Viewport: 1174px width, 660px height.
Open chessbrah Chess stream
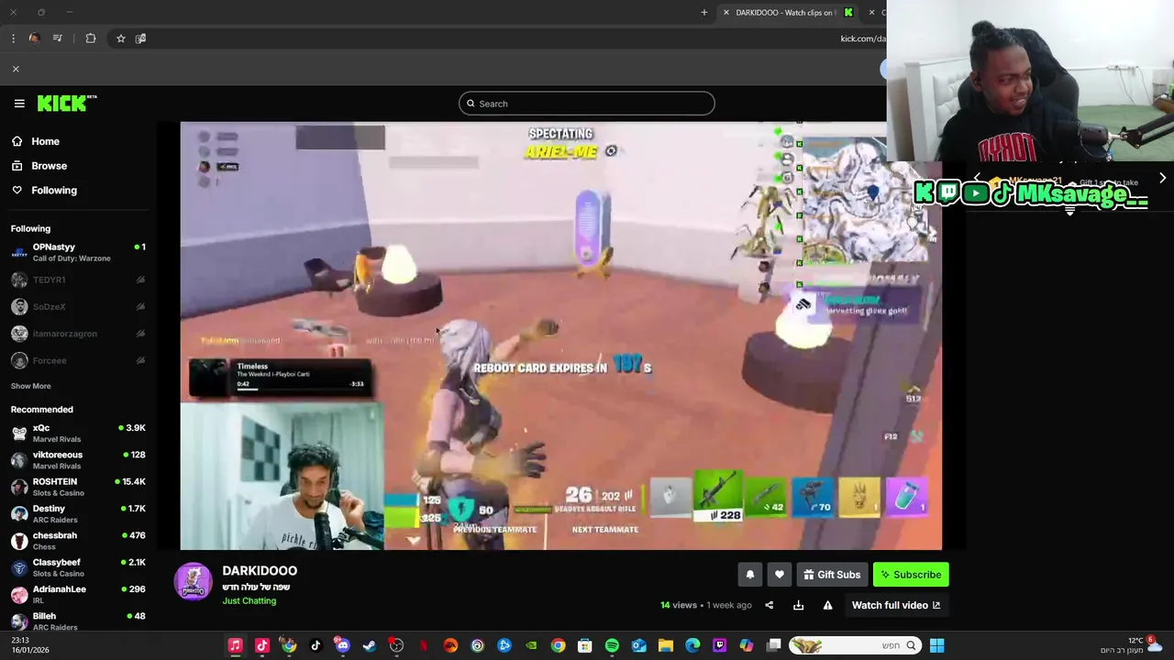[x=78, y=540]
